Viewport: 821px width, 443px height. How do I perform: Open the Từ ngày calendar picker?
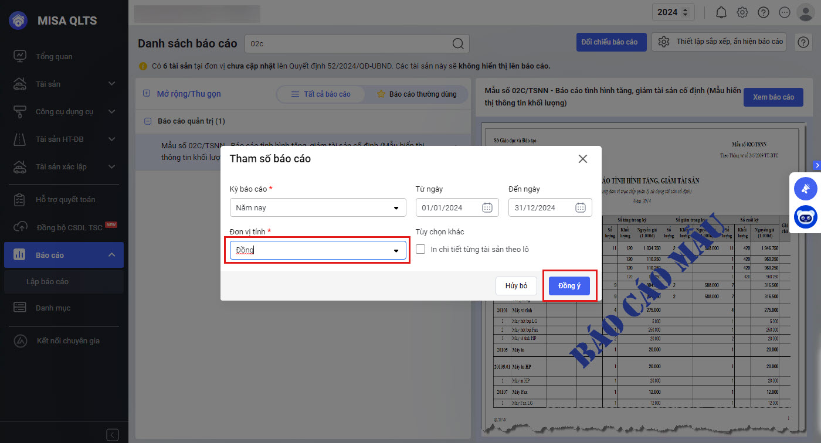click(x=487, y=207)
